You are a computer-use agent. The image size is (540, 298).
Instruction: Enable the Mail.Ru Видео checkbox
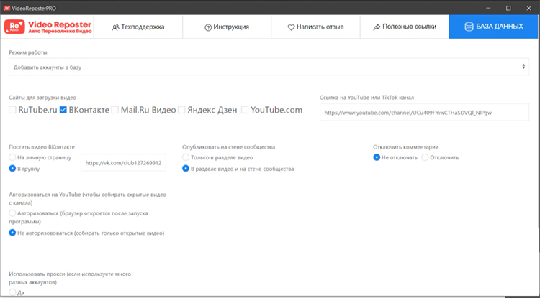115,110
